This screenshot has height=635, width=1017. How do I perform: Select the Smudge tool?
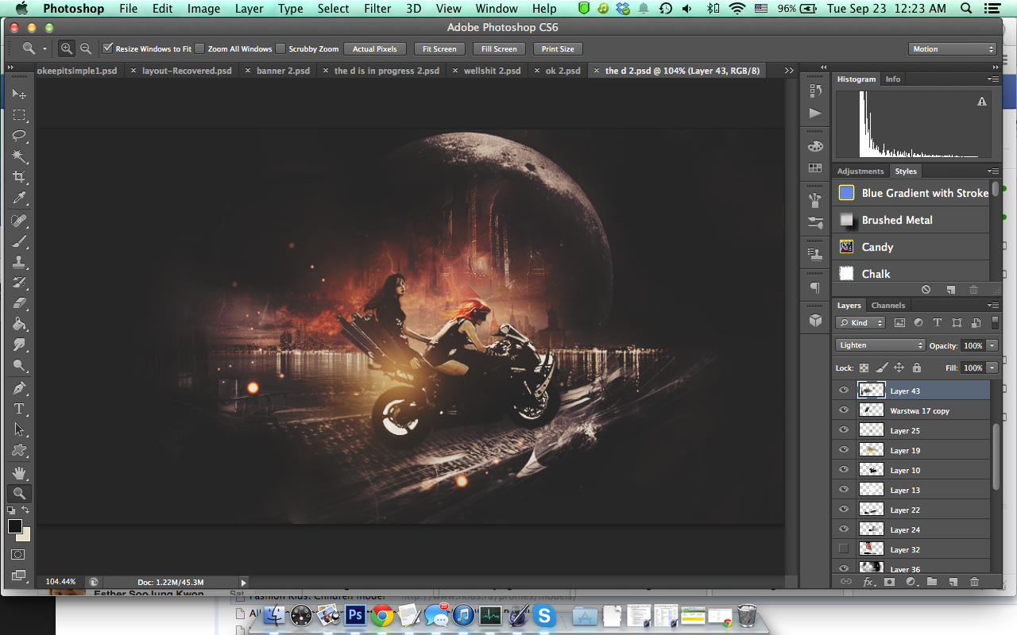tap(19, 344)
